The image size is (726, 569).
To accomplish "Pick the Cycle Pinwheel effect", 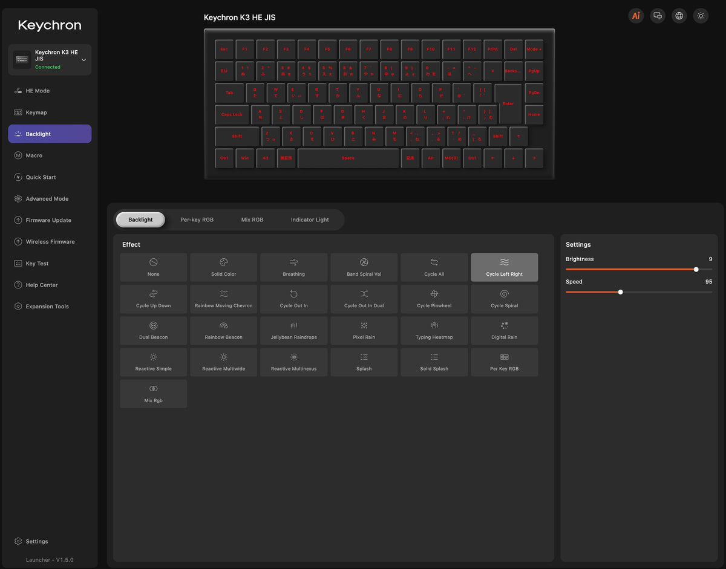I will point(434,299).
